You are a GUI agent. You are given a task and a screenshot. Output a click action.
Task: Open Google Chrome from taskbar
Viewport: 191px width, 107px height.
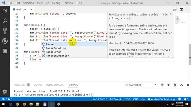17,104
